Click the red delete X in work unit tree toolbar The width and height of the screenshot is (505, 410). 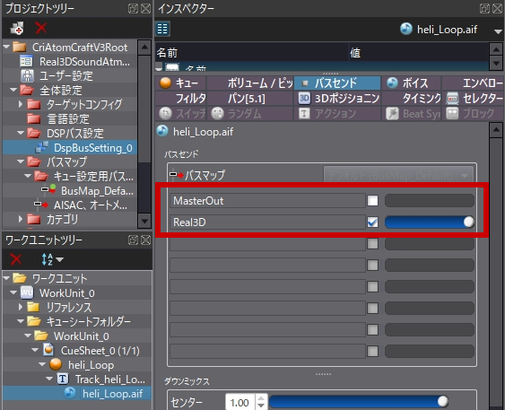point(16,259)
